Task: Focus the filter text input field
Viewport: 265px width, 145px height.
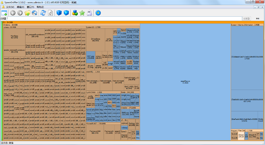Action: pyautogui.click(x=125, y=18)
